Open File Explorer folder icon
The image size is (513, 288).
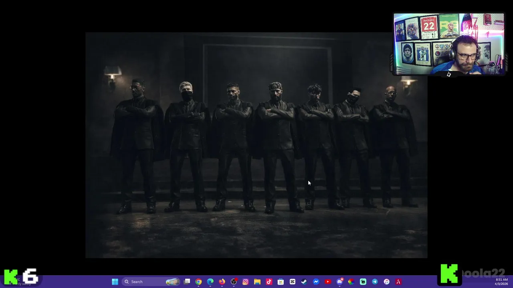257,282
